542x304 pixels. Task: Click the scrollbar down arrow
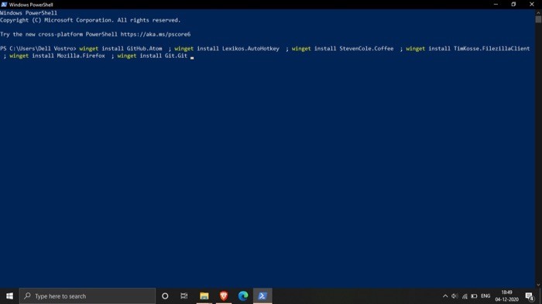539,285
